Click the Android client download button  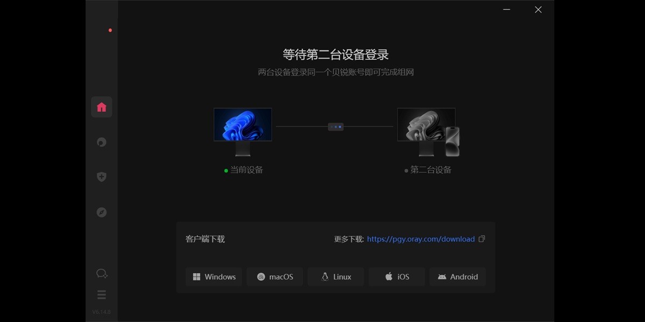click(x=457, y=276)
